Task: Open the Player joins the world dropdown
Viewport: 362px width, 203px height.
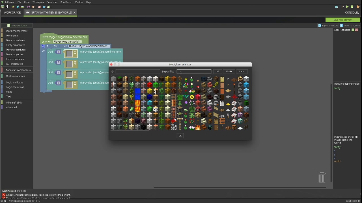Action: [x=67, y=41]
